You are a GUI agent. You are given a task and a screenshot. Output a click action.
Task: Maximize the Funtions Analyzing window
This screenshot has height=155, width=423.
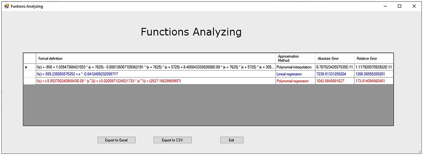click(400, 6)
